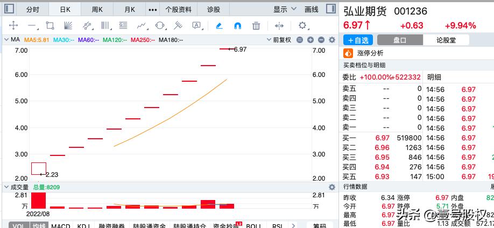Toggle the 均线 indicator button
The width and height of the screenshot is (494, 228).
click(x=39, y=225)
